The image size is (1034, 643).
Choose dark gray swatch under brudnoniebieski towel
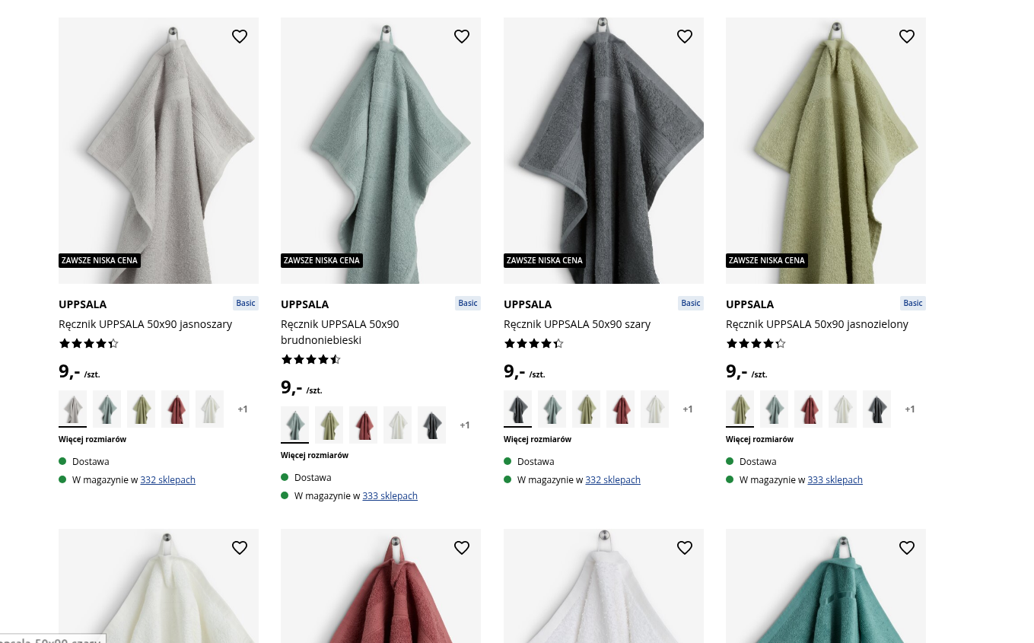coord(431,425)
